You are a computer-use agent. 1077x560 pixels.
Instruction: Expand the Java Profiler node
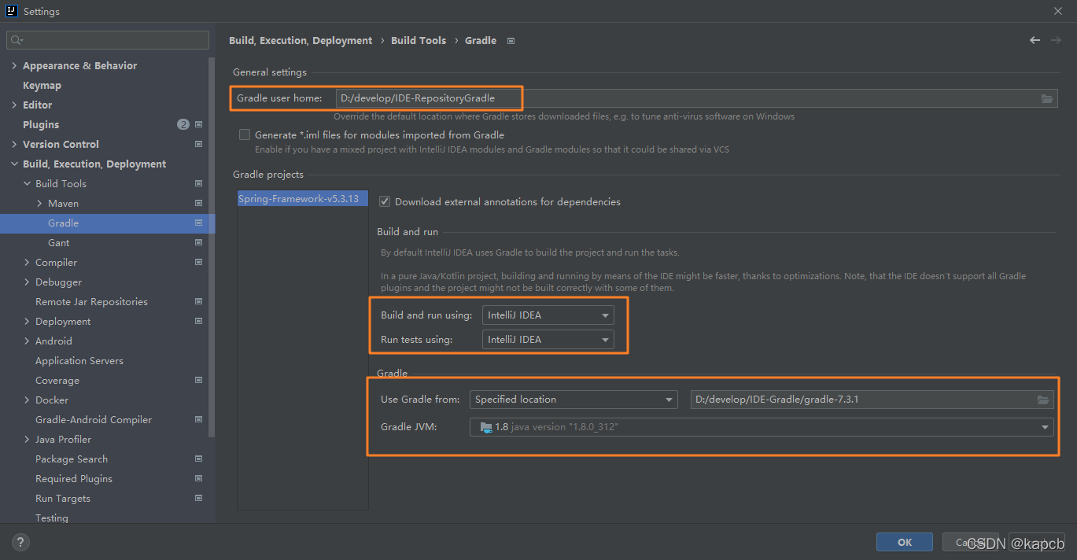[27, 439]
